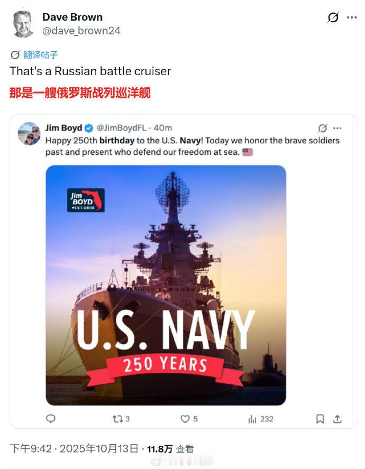Open the quoted post's more options menu
Image resolution: width=365 pixels, height=469 pixels.
pyautogui.click(x=337, y=128)
